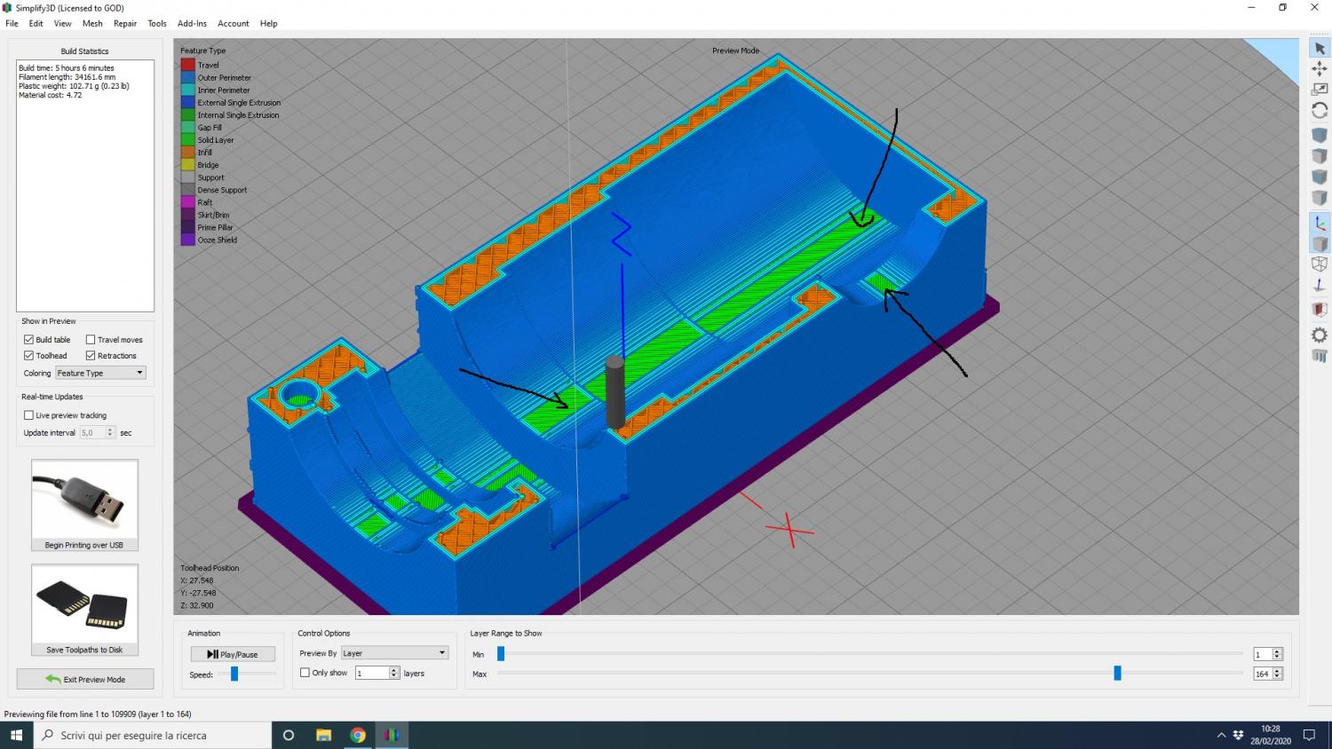1332x749 pixels.
Task: Choose the scale tool icon
Action: tap(1320, 90)
